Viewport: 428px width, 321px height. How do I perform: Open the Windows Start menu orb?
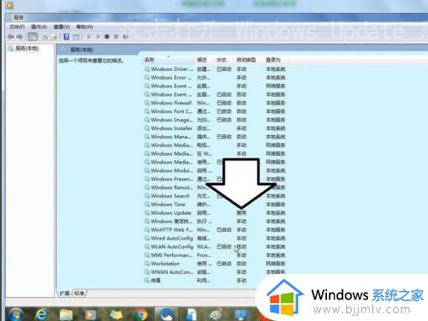pyautogui.click(x=15, y=314)
